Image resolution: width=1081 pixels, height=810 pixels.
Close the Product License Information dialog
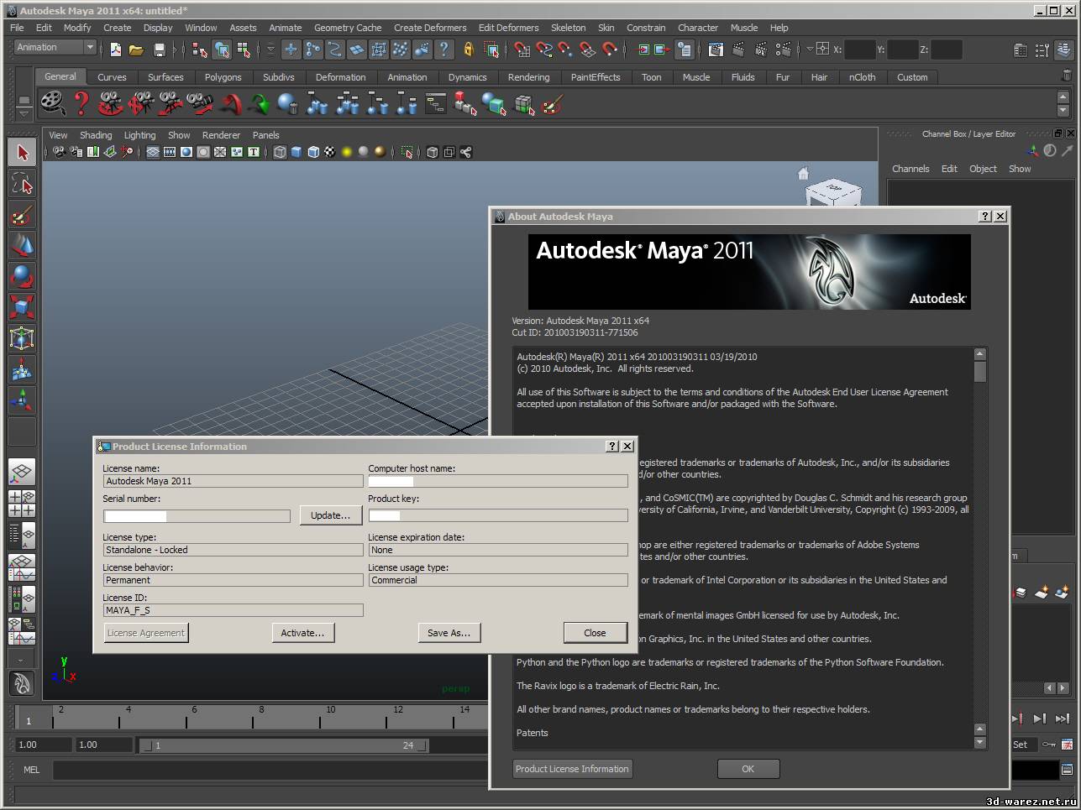[x=595, y=633]
